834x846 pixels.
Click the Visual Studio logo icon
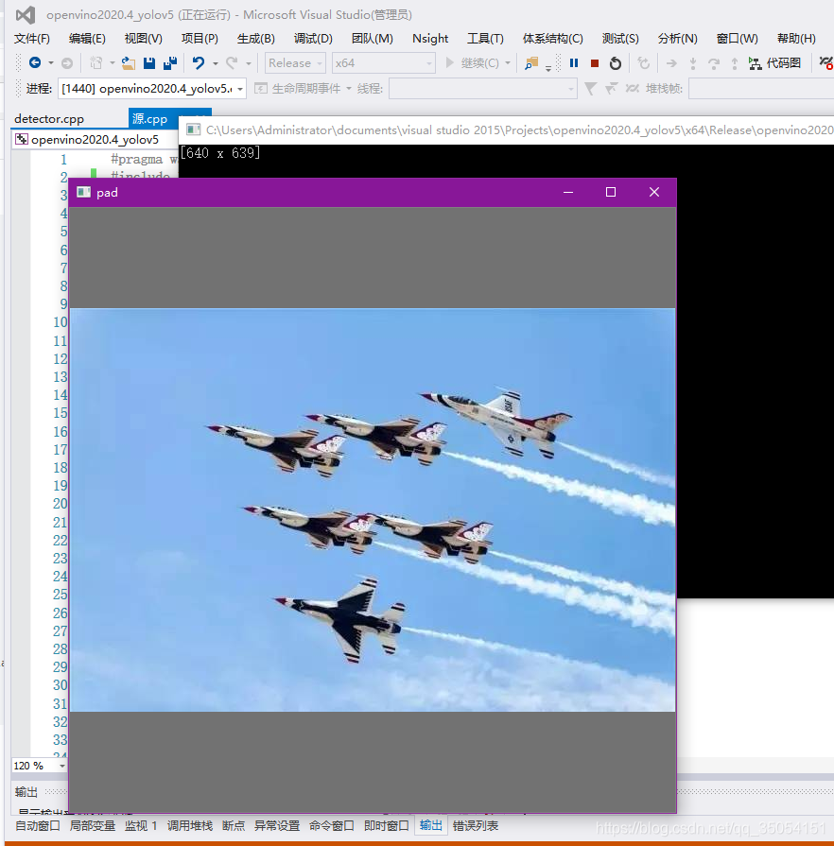point(26,14)
